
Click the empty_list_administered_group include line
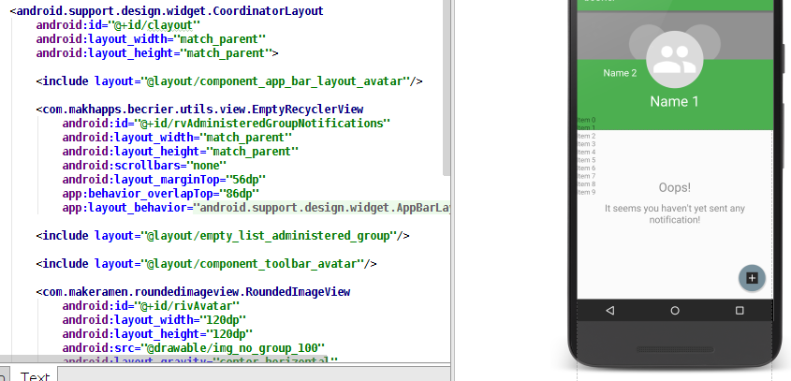(223, 236)
